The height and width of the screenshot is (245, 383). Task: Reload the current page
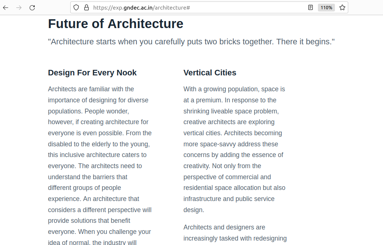point(32,7)
